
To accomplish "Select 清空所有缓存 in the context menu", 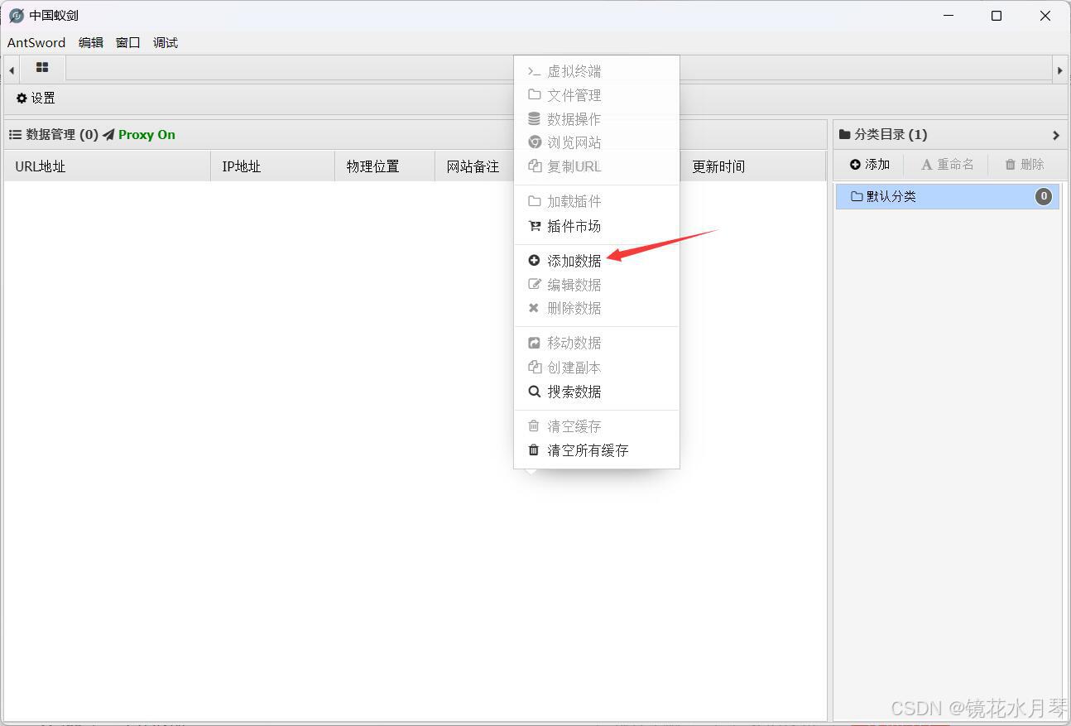I will tap(597, 450).
